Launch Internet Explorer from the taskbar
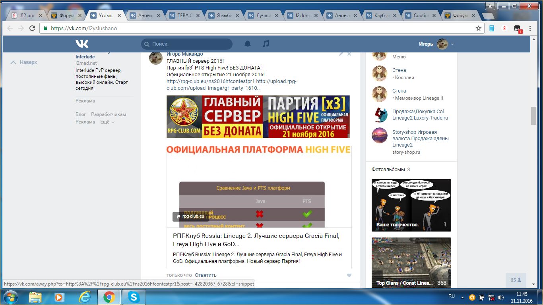The image size is (543, 305). (x=85, y=297)
